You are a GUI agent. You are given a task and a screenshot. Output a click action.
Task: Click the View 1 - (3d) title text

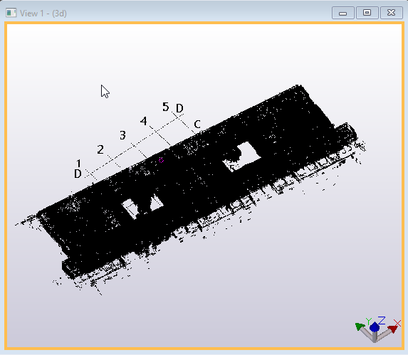[x=43, y=14]
